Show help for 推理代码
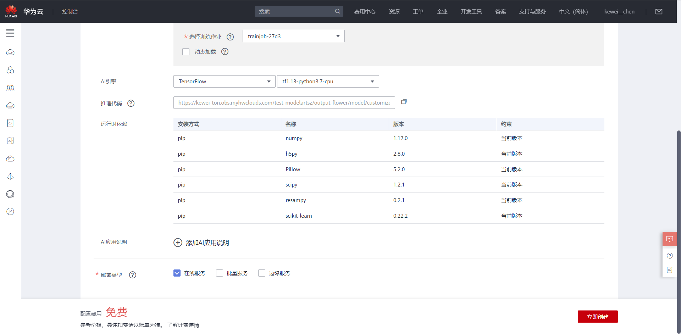Viewport: 681px width, 334px height. [x=131, y=103]
